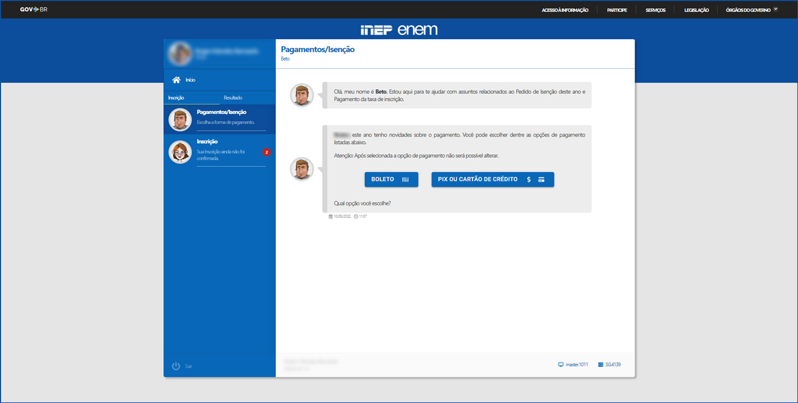
Task: Choose Pix ou Cartão de Crédito payment
Action: (x=492, y=179)
